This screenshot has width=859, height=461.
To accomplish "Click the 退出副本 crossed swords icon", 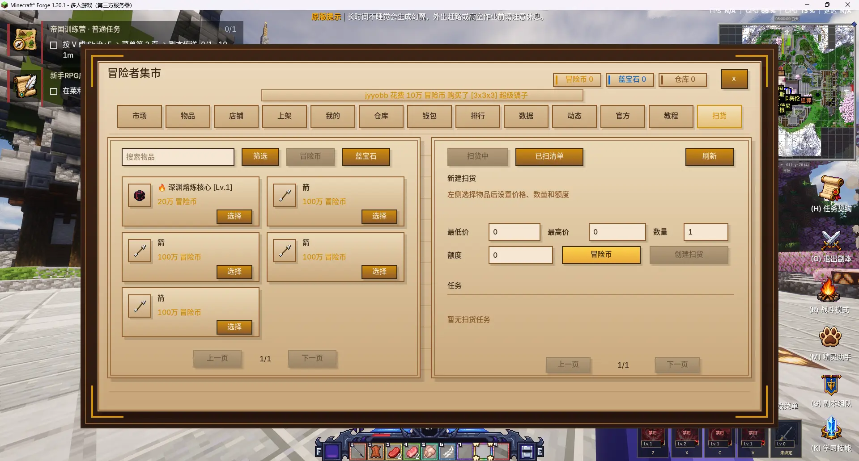I will click(x=831, y=240).
